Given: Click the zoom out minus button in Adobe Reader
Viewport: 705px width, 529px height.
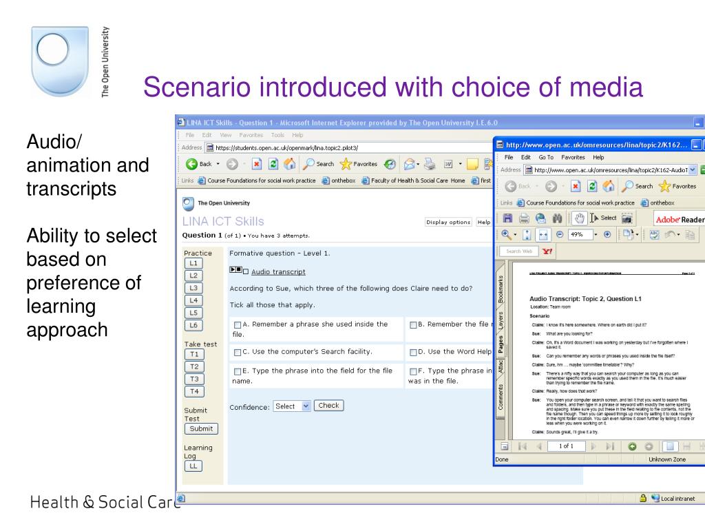Looking at the screenshot, I should 560,234.
